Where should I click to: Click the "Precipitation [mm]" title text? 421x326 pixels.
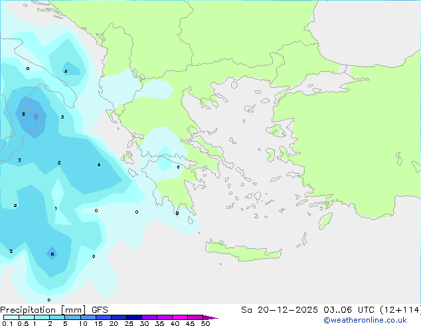click(x=43, y=310)
